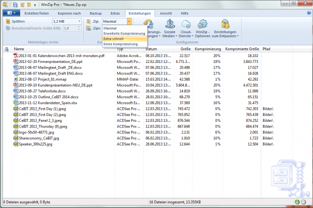Click the new zip folder icon with sparkle
Image resolution: width=313 pixels, height=208 pixels.
coord(22,5)
